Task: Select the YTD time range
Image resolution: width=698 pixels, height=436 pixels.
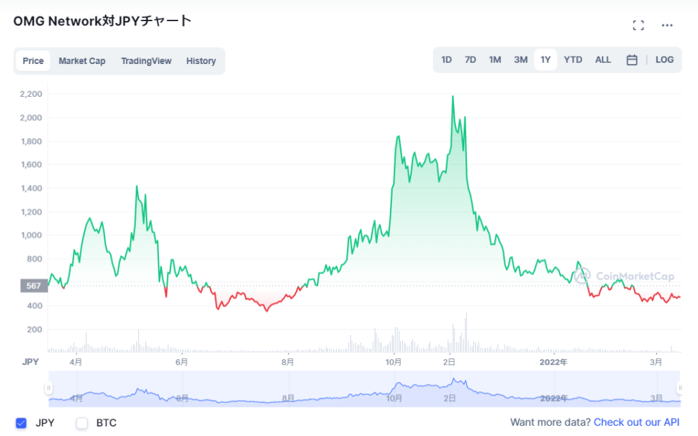Action: tap(573, 60)
